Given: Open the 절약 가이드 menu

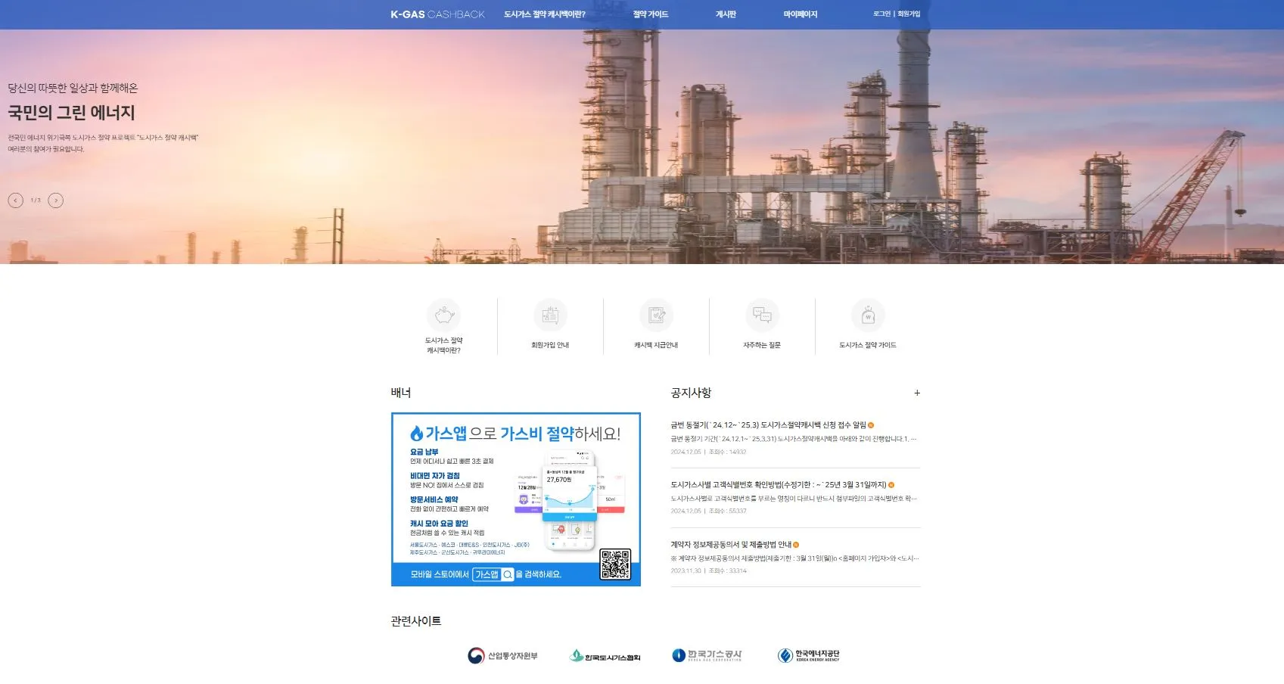Looking at the screenshot, I should 652,14.
